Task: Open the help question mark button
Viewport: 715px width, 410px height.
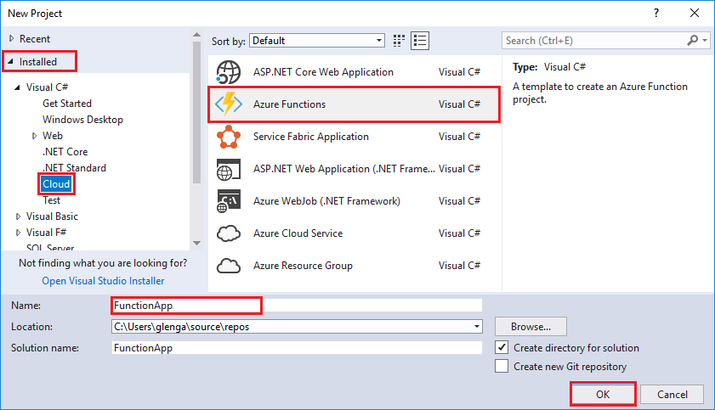Action: pos(656,13)
